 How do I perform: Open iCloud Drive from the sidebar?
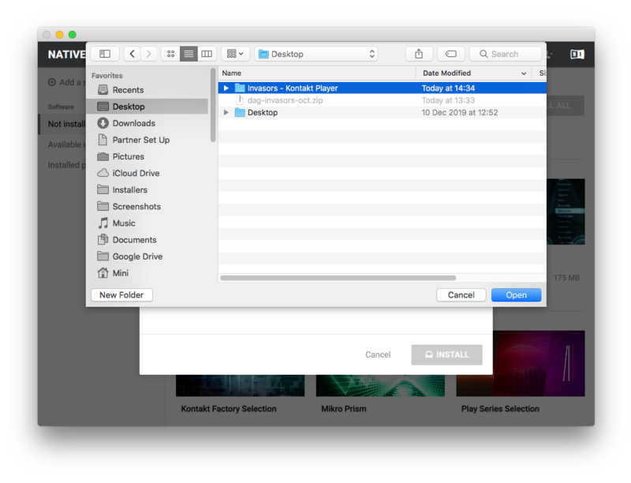(x=135, y=173)
